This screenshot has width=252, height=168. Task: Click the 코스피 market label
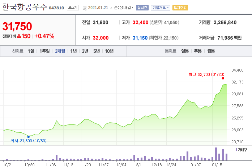point(73,8)
